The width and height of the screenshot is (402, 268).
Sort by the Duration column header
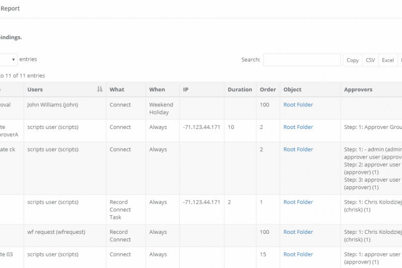pyautogui.click(x=240, y=89)
